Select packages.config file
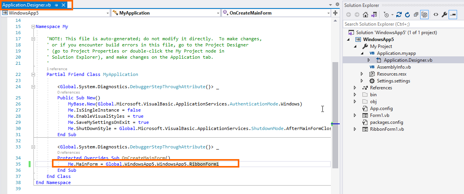The image size is (464, 194). [x=386, y=122]
